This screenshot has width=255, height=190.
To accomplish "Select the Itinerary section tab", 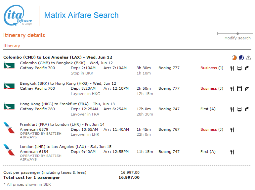I will (12, 46).
